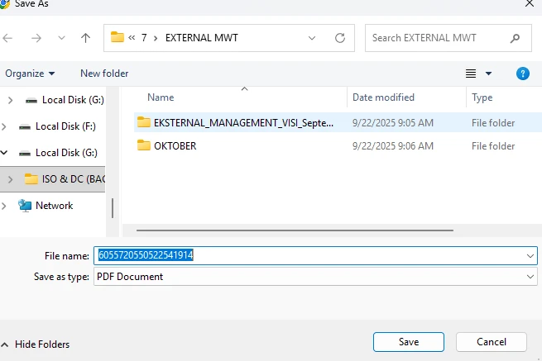542x361 pixels.
Task: Refresh the EXTERNAL MWT folder view
Action: click(x=340, y=38)
